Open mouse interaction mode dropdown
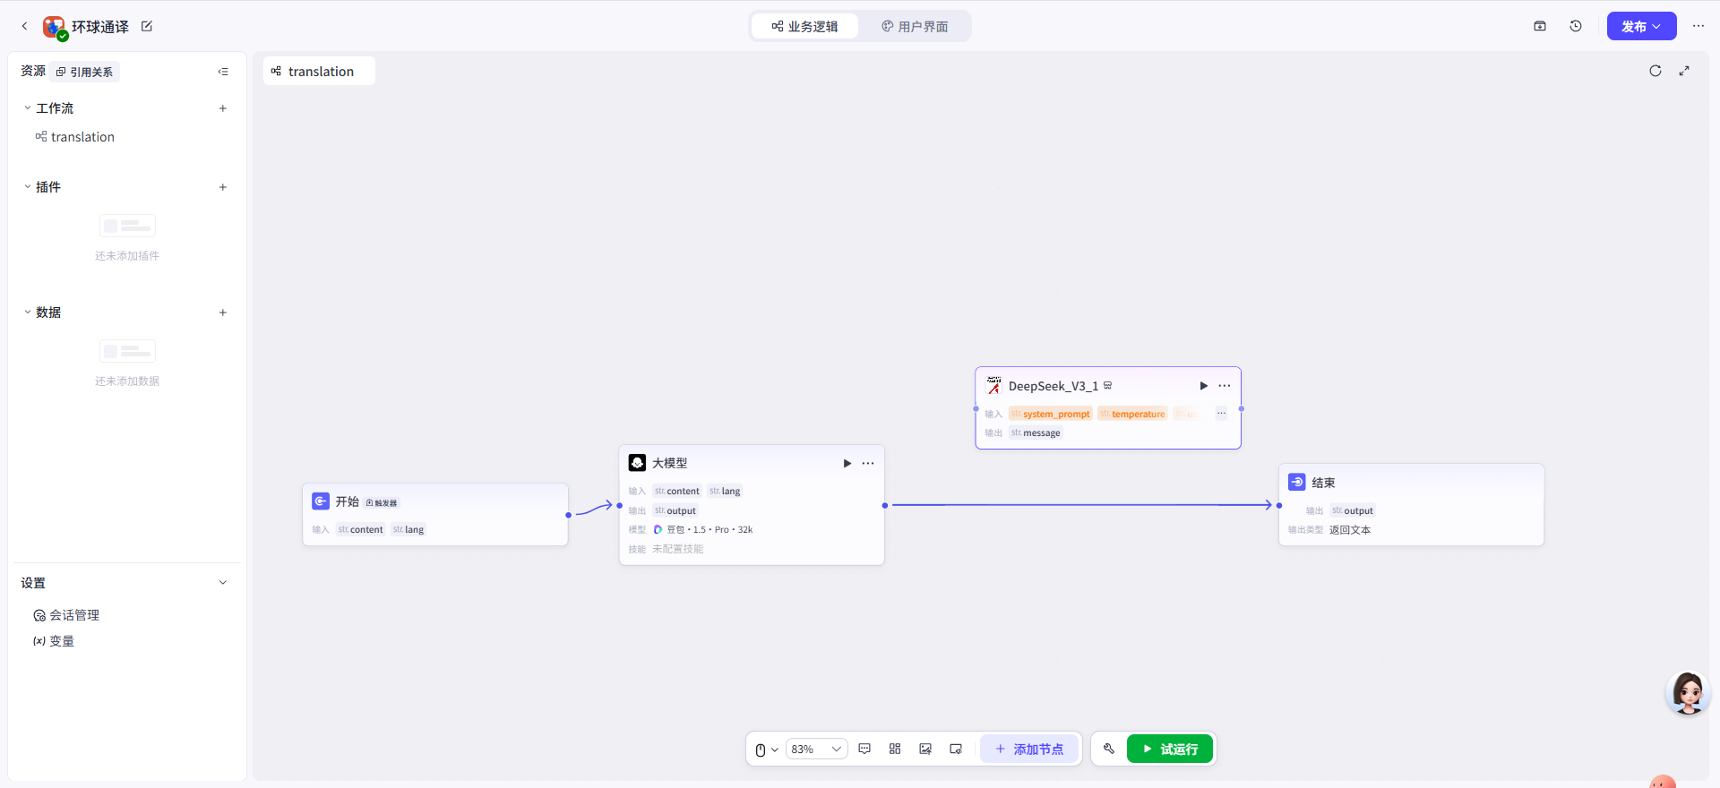Screen dimensions: 1720x788 point(767,749)
